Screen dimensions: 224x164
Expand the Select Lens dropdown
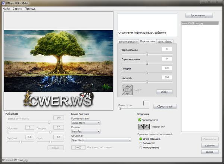101,140
